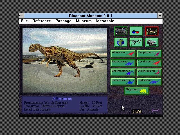This screenshot has height=135, width=180.
Task: Select the Camptosaurus button
Action: click(x=149, y=54)
